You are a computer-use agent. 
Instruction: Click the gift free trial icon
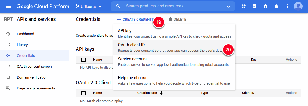coord(244,6)
